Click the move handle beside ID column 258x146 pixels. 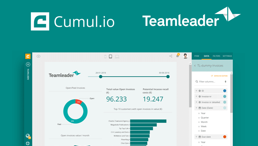click(196, 91)
